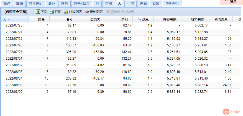The width and height of the screenshot is (243, 116).
Task: Select the 象征 tab
Action: click(x=52, y=3)
